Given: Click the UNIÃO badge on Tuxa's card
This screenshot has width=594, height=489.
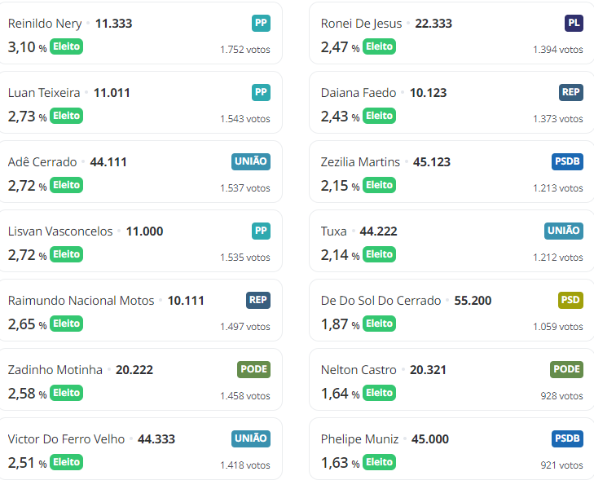Looking at the screenshot, I should [564, 231].
